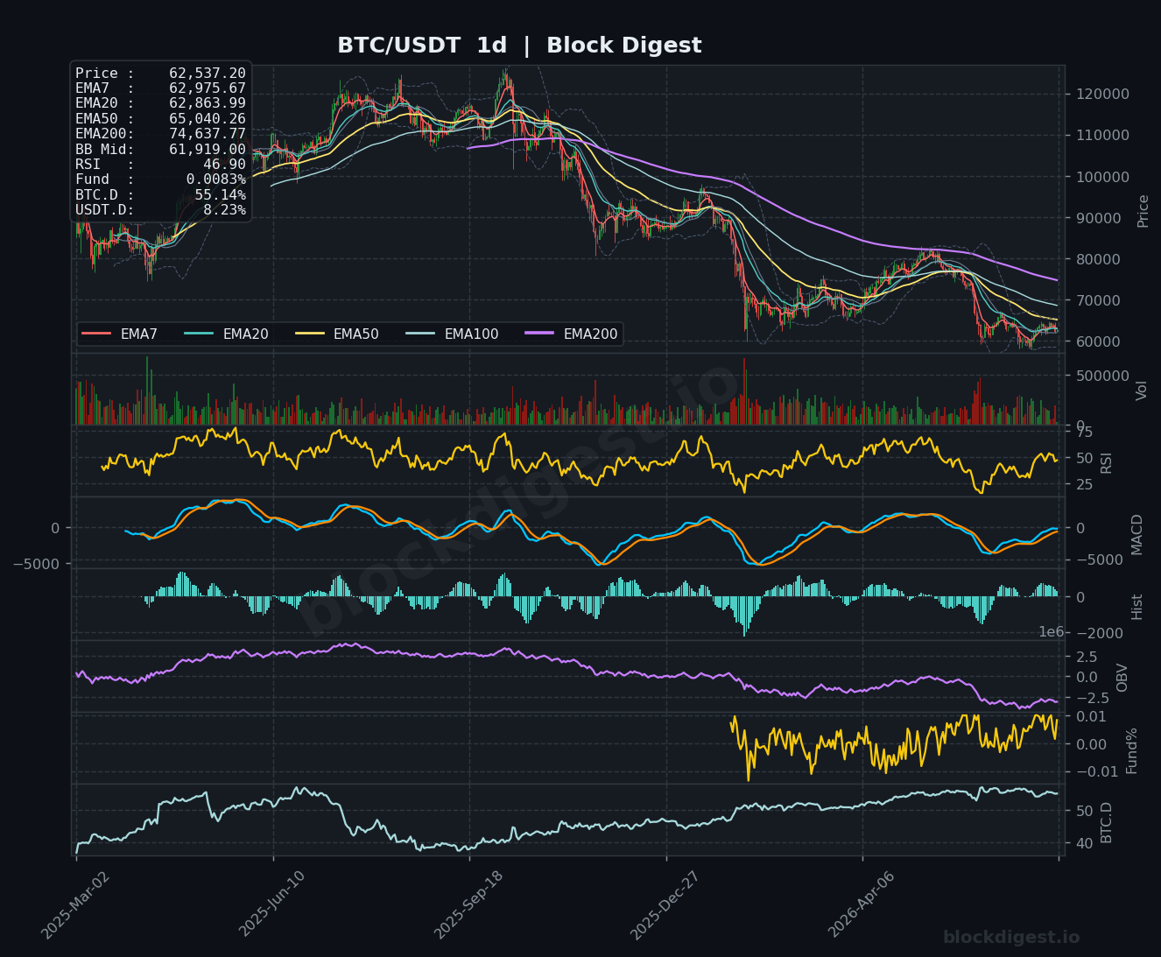The height and width of the screenshot is (957, 1161).
Task: Select the Price value 62,537.20 in info box
Action: coord(208,74)
